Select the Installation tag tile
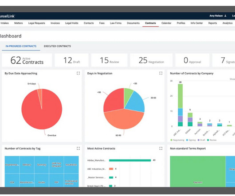 point(71,165)
